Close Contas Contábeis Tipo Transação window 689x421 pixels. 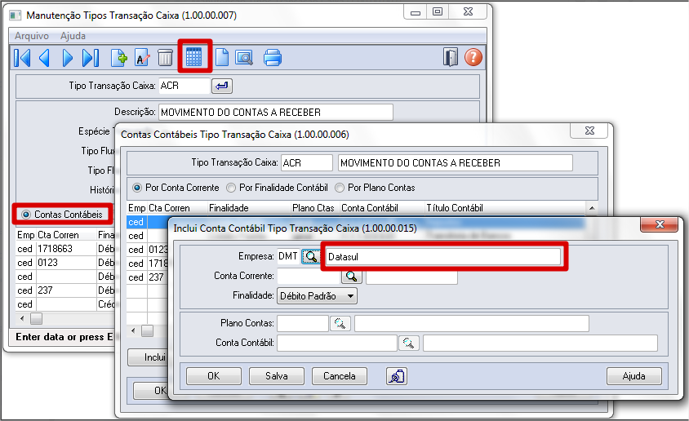coord(589,131)
